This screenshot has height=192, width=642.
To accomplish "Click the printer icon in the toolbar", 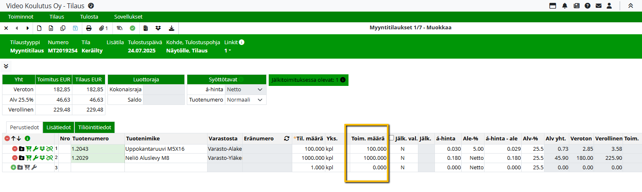I will pyautogui.click(x=88, y=28).
